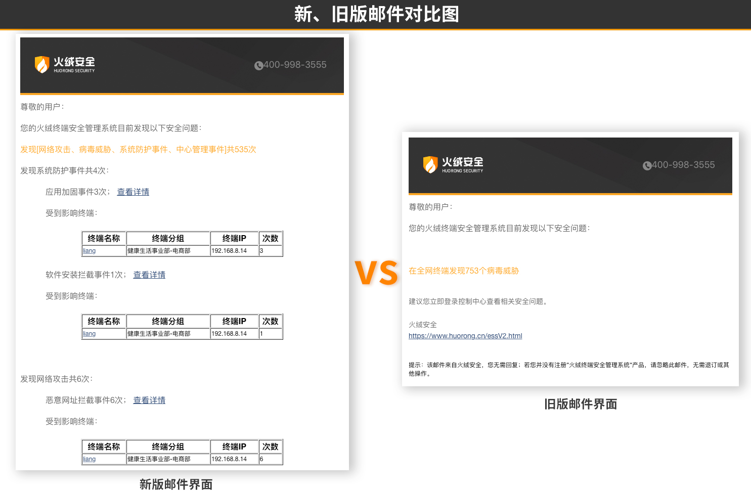Click the caption 新版邮件界面
This screenshot has width=751, height=496.
pyautogui.click(x=176, y=484)
